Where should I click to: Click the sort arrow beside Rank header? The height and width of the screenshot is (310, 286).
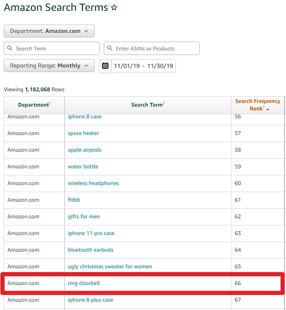268,109
